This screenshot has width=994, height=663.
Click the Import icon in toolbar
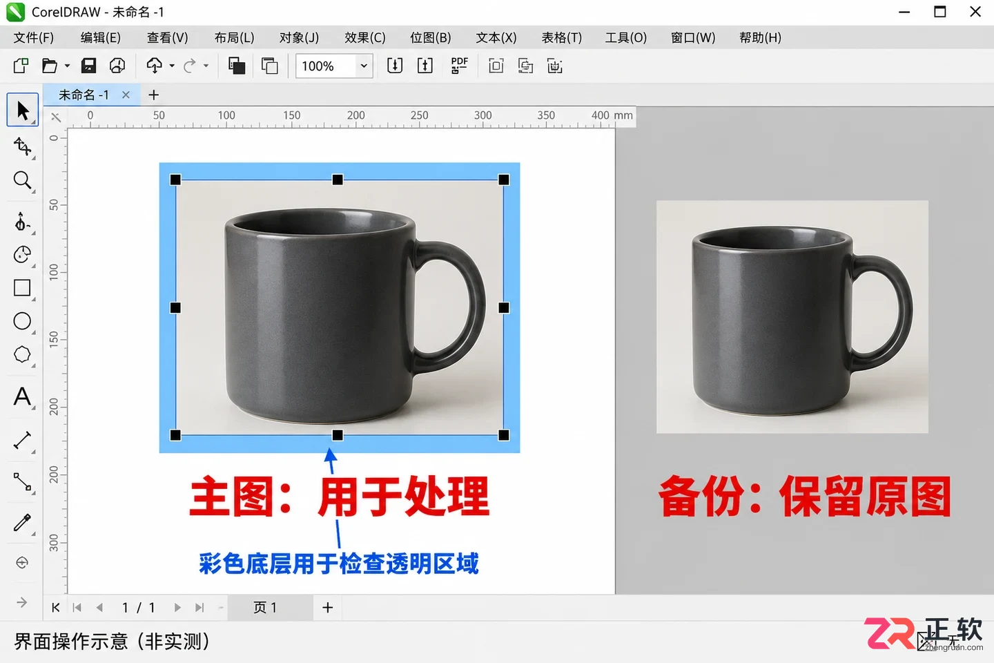click(x=395, y=66)
